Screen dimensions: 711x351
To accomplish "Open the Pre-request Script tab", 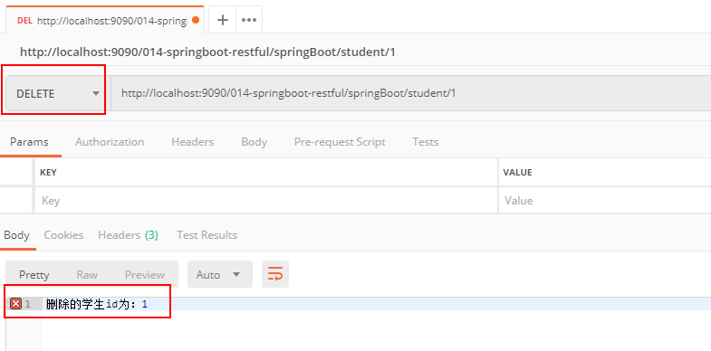I will coord(340,142).
